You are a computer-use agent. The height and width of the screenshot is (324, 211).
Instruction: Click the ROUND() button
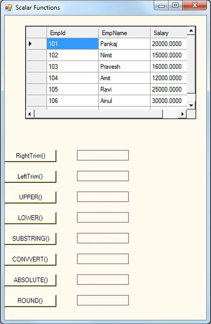30,301
